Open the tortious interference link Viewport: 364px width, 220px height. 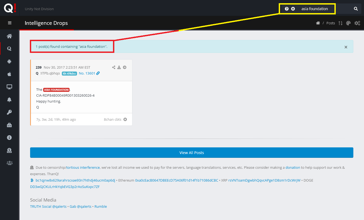(x=83, y=167)
